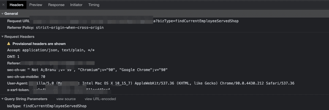Collapse the General section
The width and height of the screenshot is (329, 110).
[x=11, y=13]
